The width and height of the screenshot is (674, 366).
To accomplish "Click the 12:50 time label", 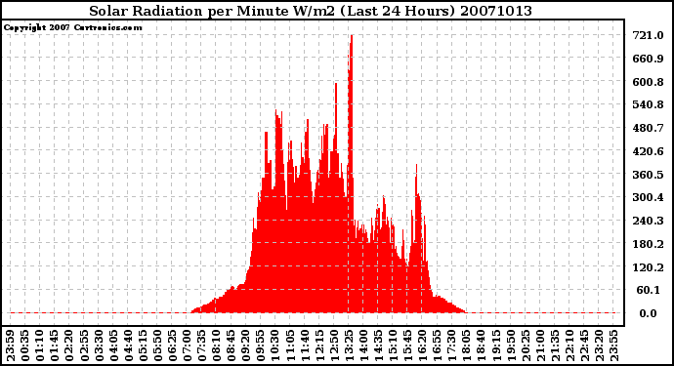I will tap(333, 346).
